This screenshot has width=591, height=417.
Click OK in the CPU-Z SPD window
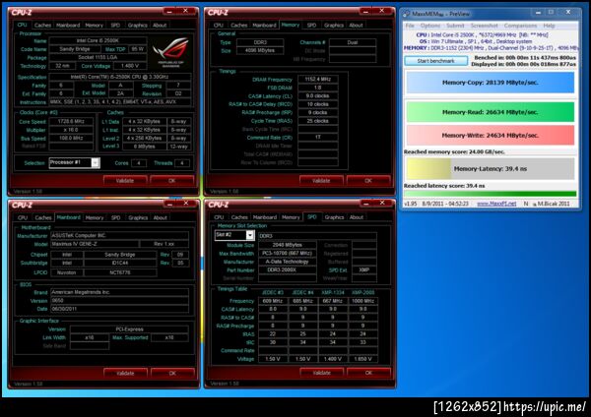(368, 373)
